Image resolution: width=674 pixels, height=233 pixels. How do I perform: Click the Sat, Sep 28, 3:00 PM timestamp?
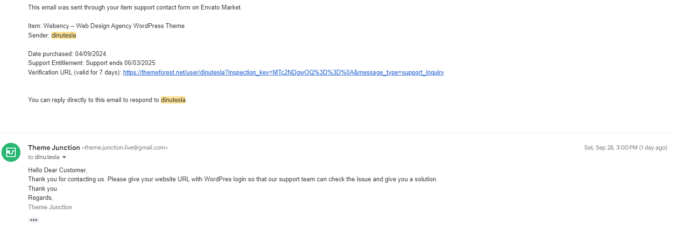tap(625, 148)
